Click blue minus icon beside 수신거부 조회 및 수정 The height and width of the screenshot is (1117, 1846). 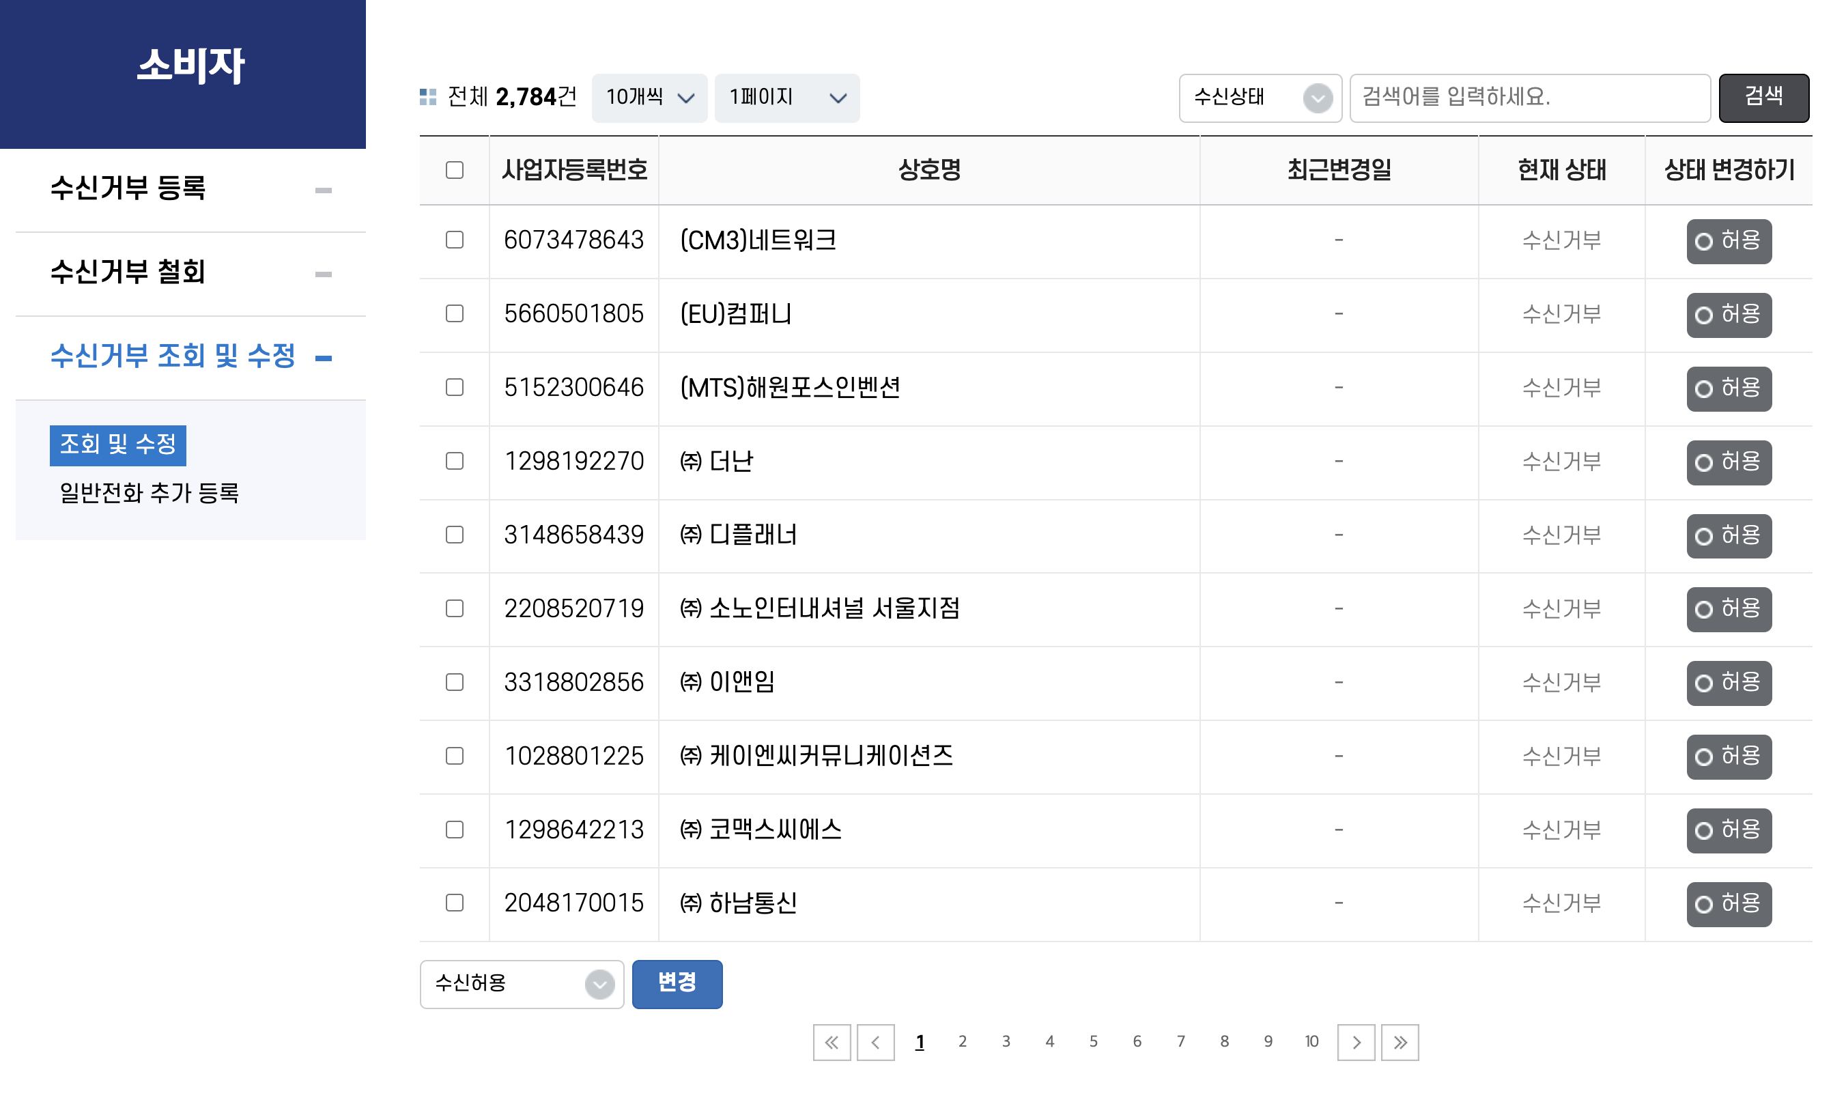(323, 358)
